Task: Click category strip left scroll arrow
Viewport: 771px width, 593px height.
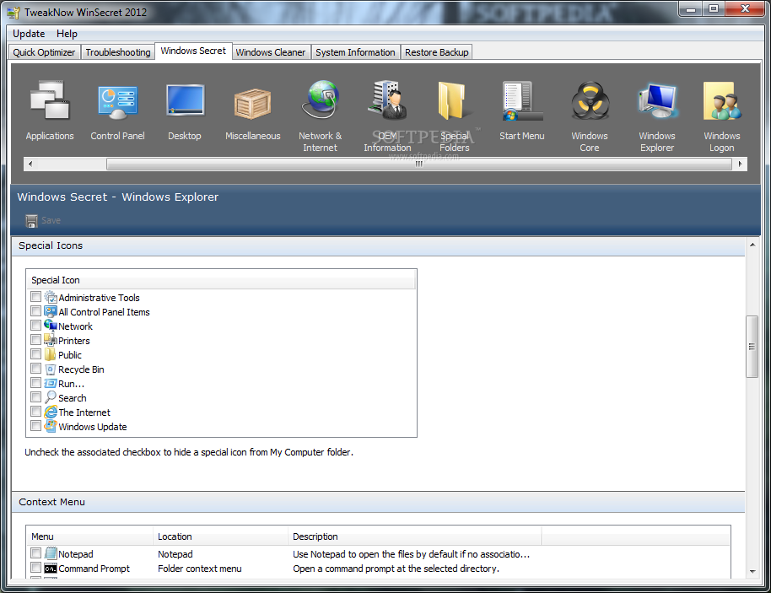Action: pos(30,164)
